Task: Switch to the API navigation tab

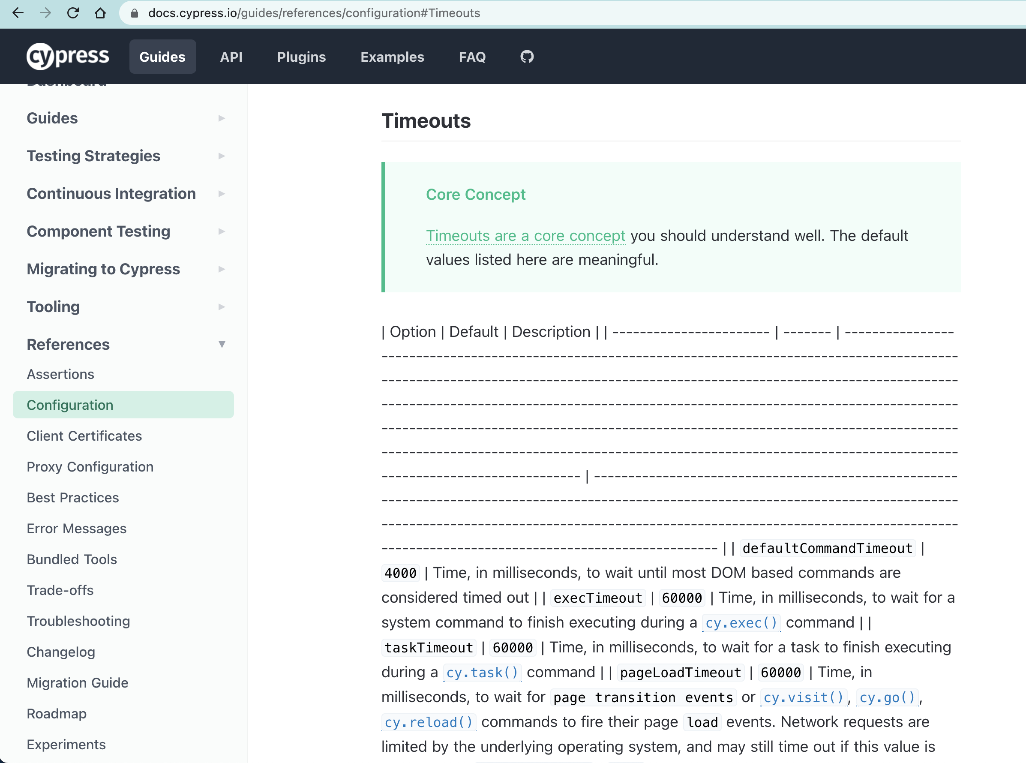Action: coord(231,56)
